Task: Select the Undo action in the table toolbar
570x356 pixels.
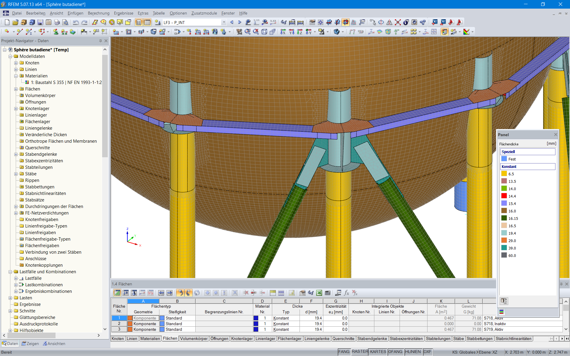Action: [180, 293]
